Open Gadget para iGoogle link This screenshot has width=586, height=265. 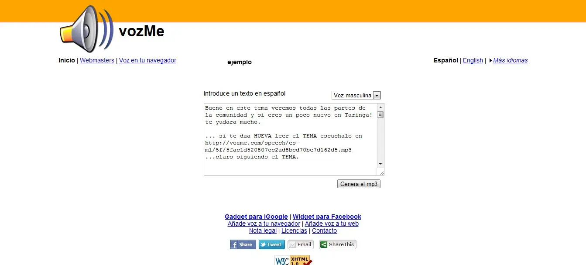pyautogui.click(x=256, y=217)
